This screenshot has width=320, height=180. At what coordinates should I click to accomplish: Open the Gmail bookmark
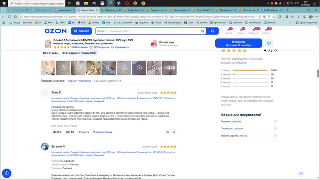click(x=27, y=23)
